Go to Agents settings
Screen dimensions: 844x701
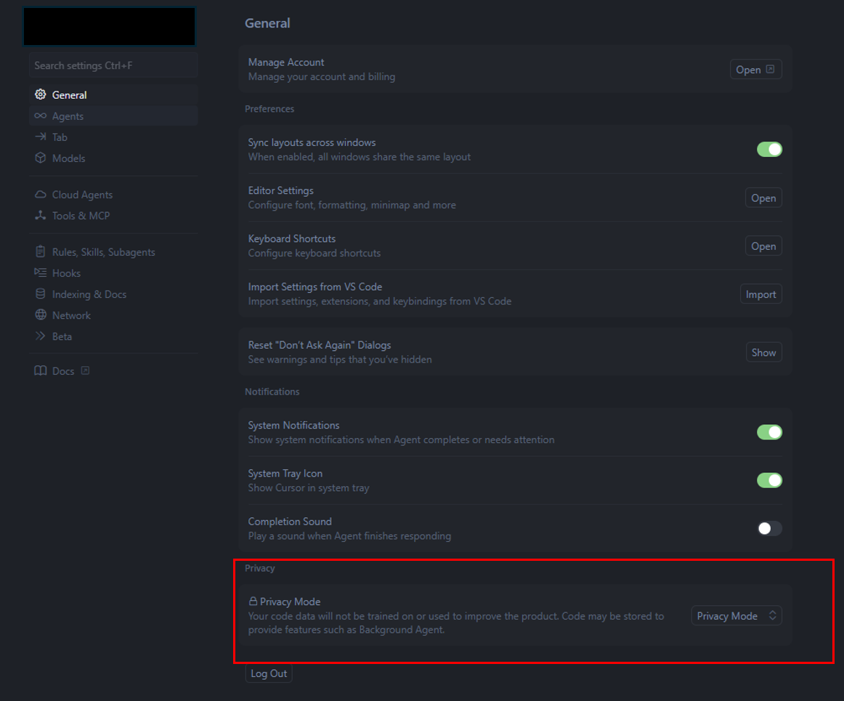[x=113, y=116]
